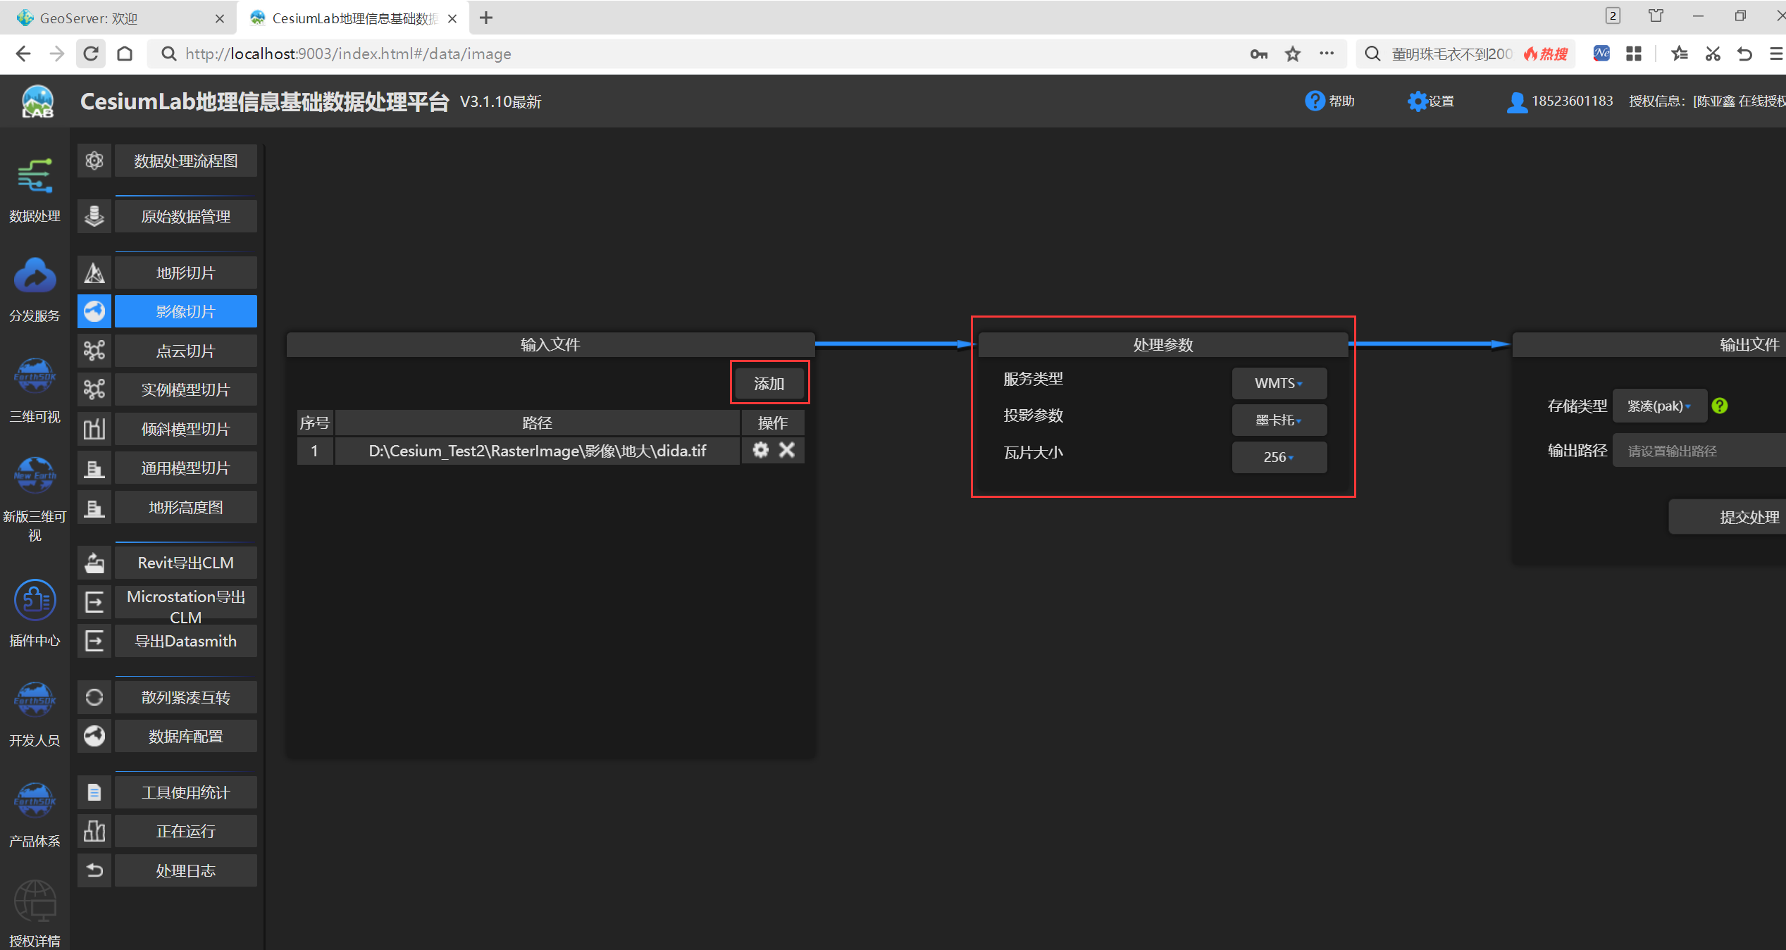The image size is (1786, 950).
Task: Select 原始数据管理 menu item
Action: coord(186,216)
